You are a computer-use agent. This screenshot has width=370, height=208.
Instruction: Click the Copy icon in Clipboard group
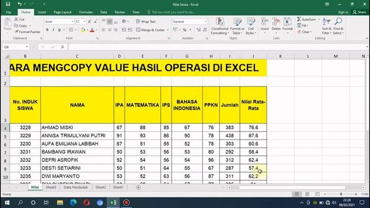pos(16,25)
